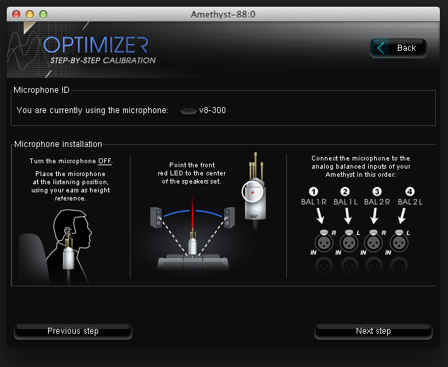Click the Optimizer logo
This screenshot has height=367, width=448.
(x=95, y=45)
